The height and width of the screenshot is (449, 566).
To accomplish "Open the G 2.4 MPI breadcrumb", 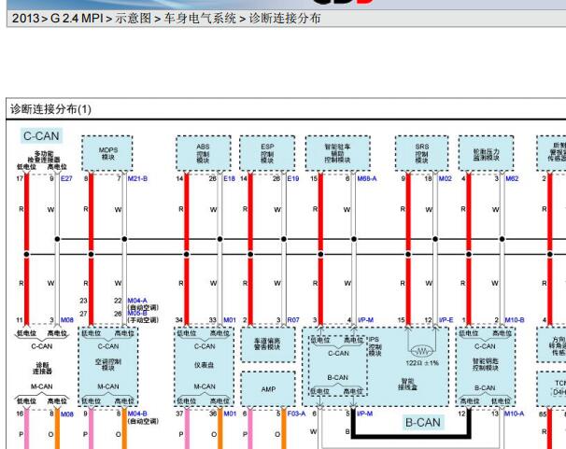I will point(77,18).
